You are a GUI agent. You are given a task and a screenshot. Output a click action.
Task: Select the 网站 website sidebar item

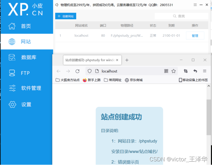click(x=27, y=42)
